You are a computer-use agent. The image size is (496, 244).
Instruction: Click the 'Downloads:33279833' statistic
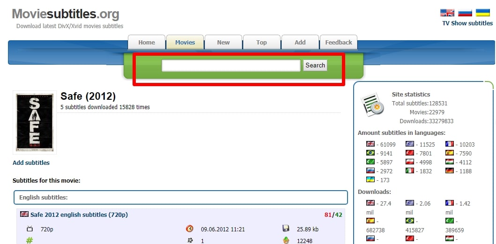click(426, 121)
